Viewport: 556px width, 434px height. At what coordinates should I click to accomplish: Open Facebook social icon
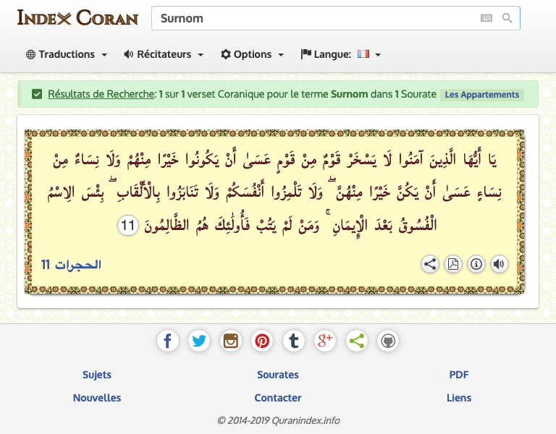point(167,341)
